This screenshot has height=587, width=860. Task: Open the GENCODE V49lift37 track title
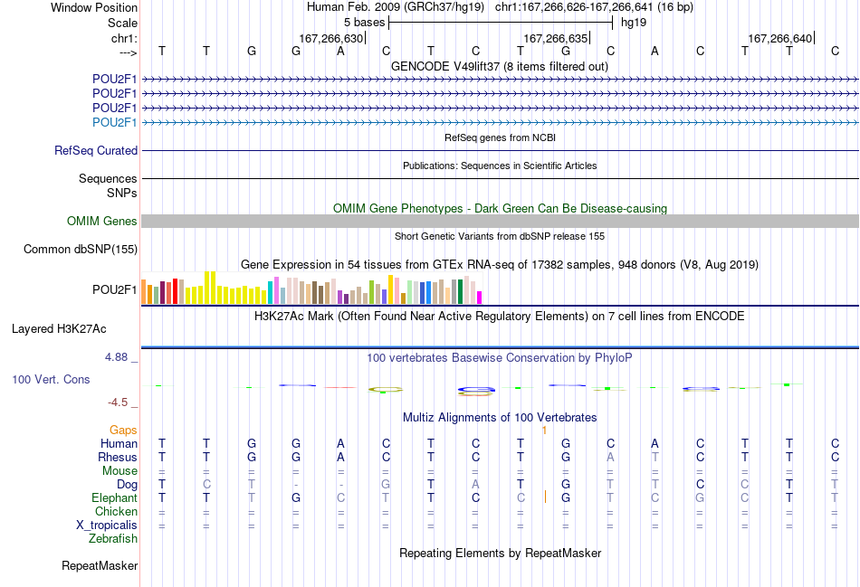click(x=499, y=66)
